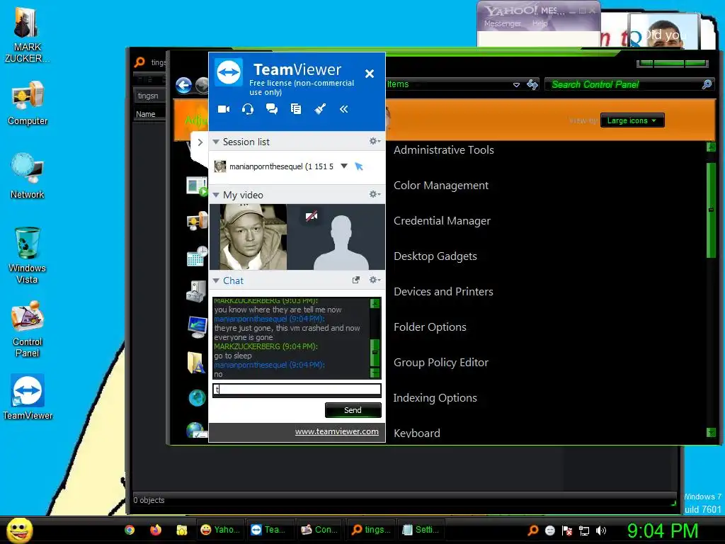Click chat scrollbar down arrow
Screen dimensions: 725x544
[x=375, y=373]
